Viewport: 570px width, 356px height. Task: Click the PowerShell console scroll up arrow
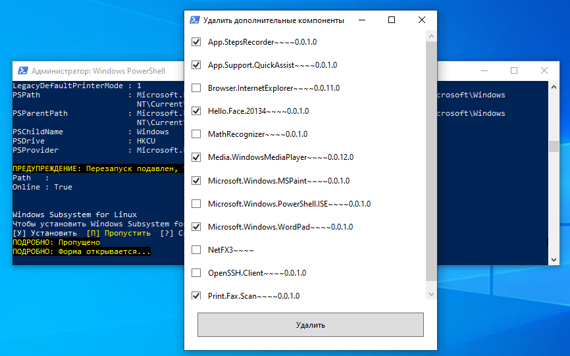point(554,87)
